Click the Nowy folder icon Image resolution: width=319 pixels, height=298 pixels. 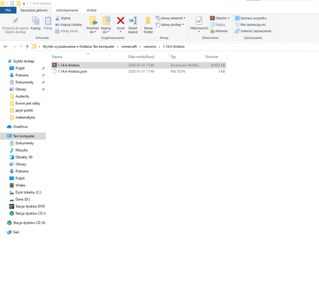pos(148,21)
